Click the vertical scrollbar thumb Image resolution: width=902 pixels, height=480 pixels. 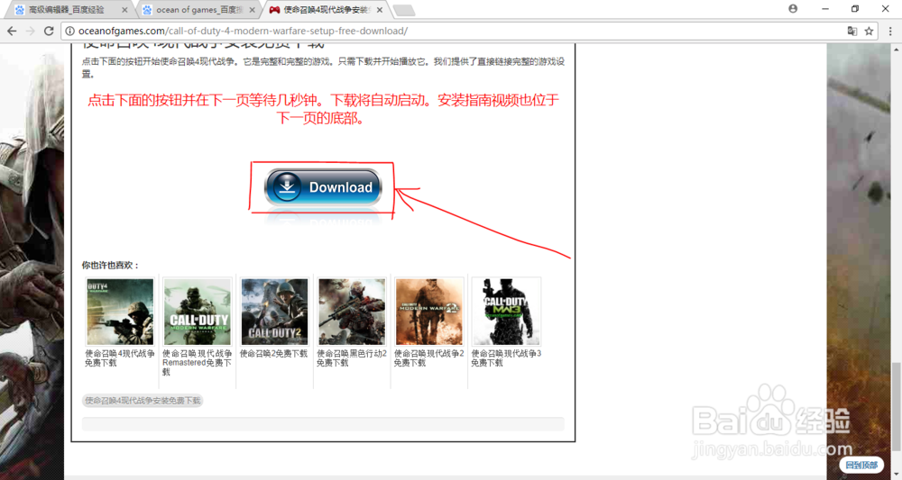coord(897,406)
